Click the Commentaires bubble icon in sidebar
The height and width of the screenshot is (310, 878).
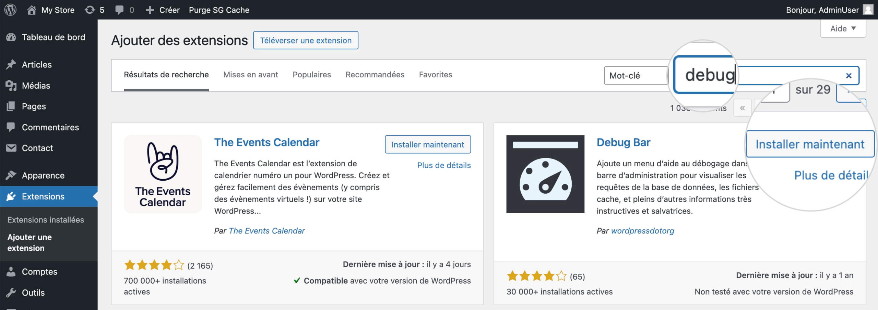click(11, 127)
